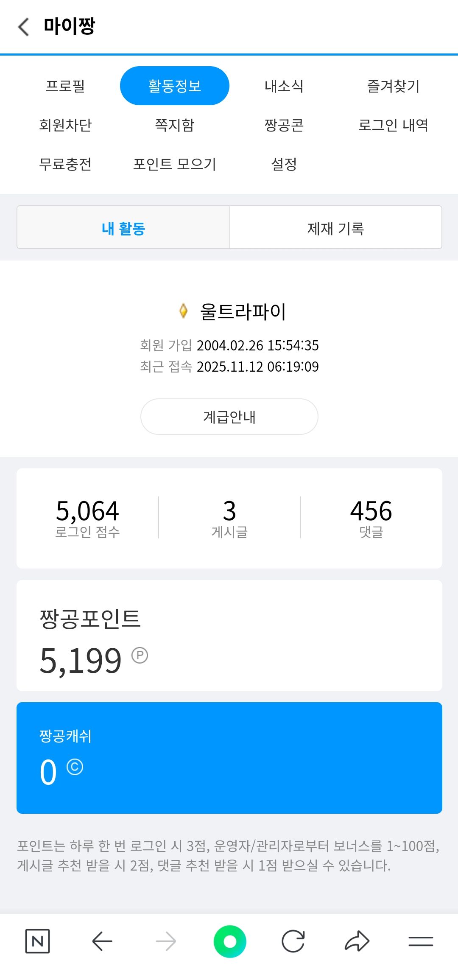This screenshot has width=458, height=969.
Task: Tap the back chevron beside 마이짱
Action: tap(24, 27)
